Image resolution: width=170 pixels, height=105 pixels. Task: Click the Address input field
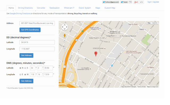(37, 23)
